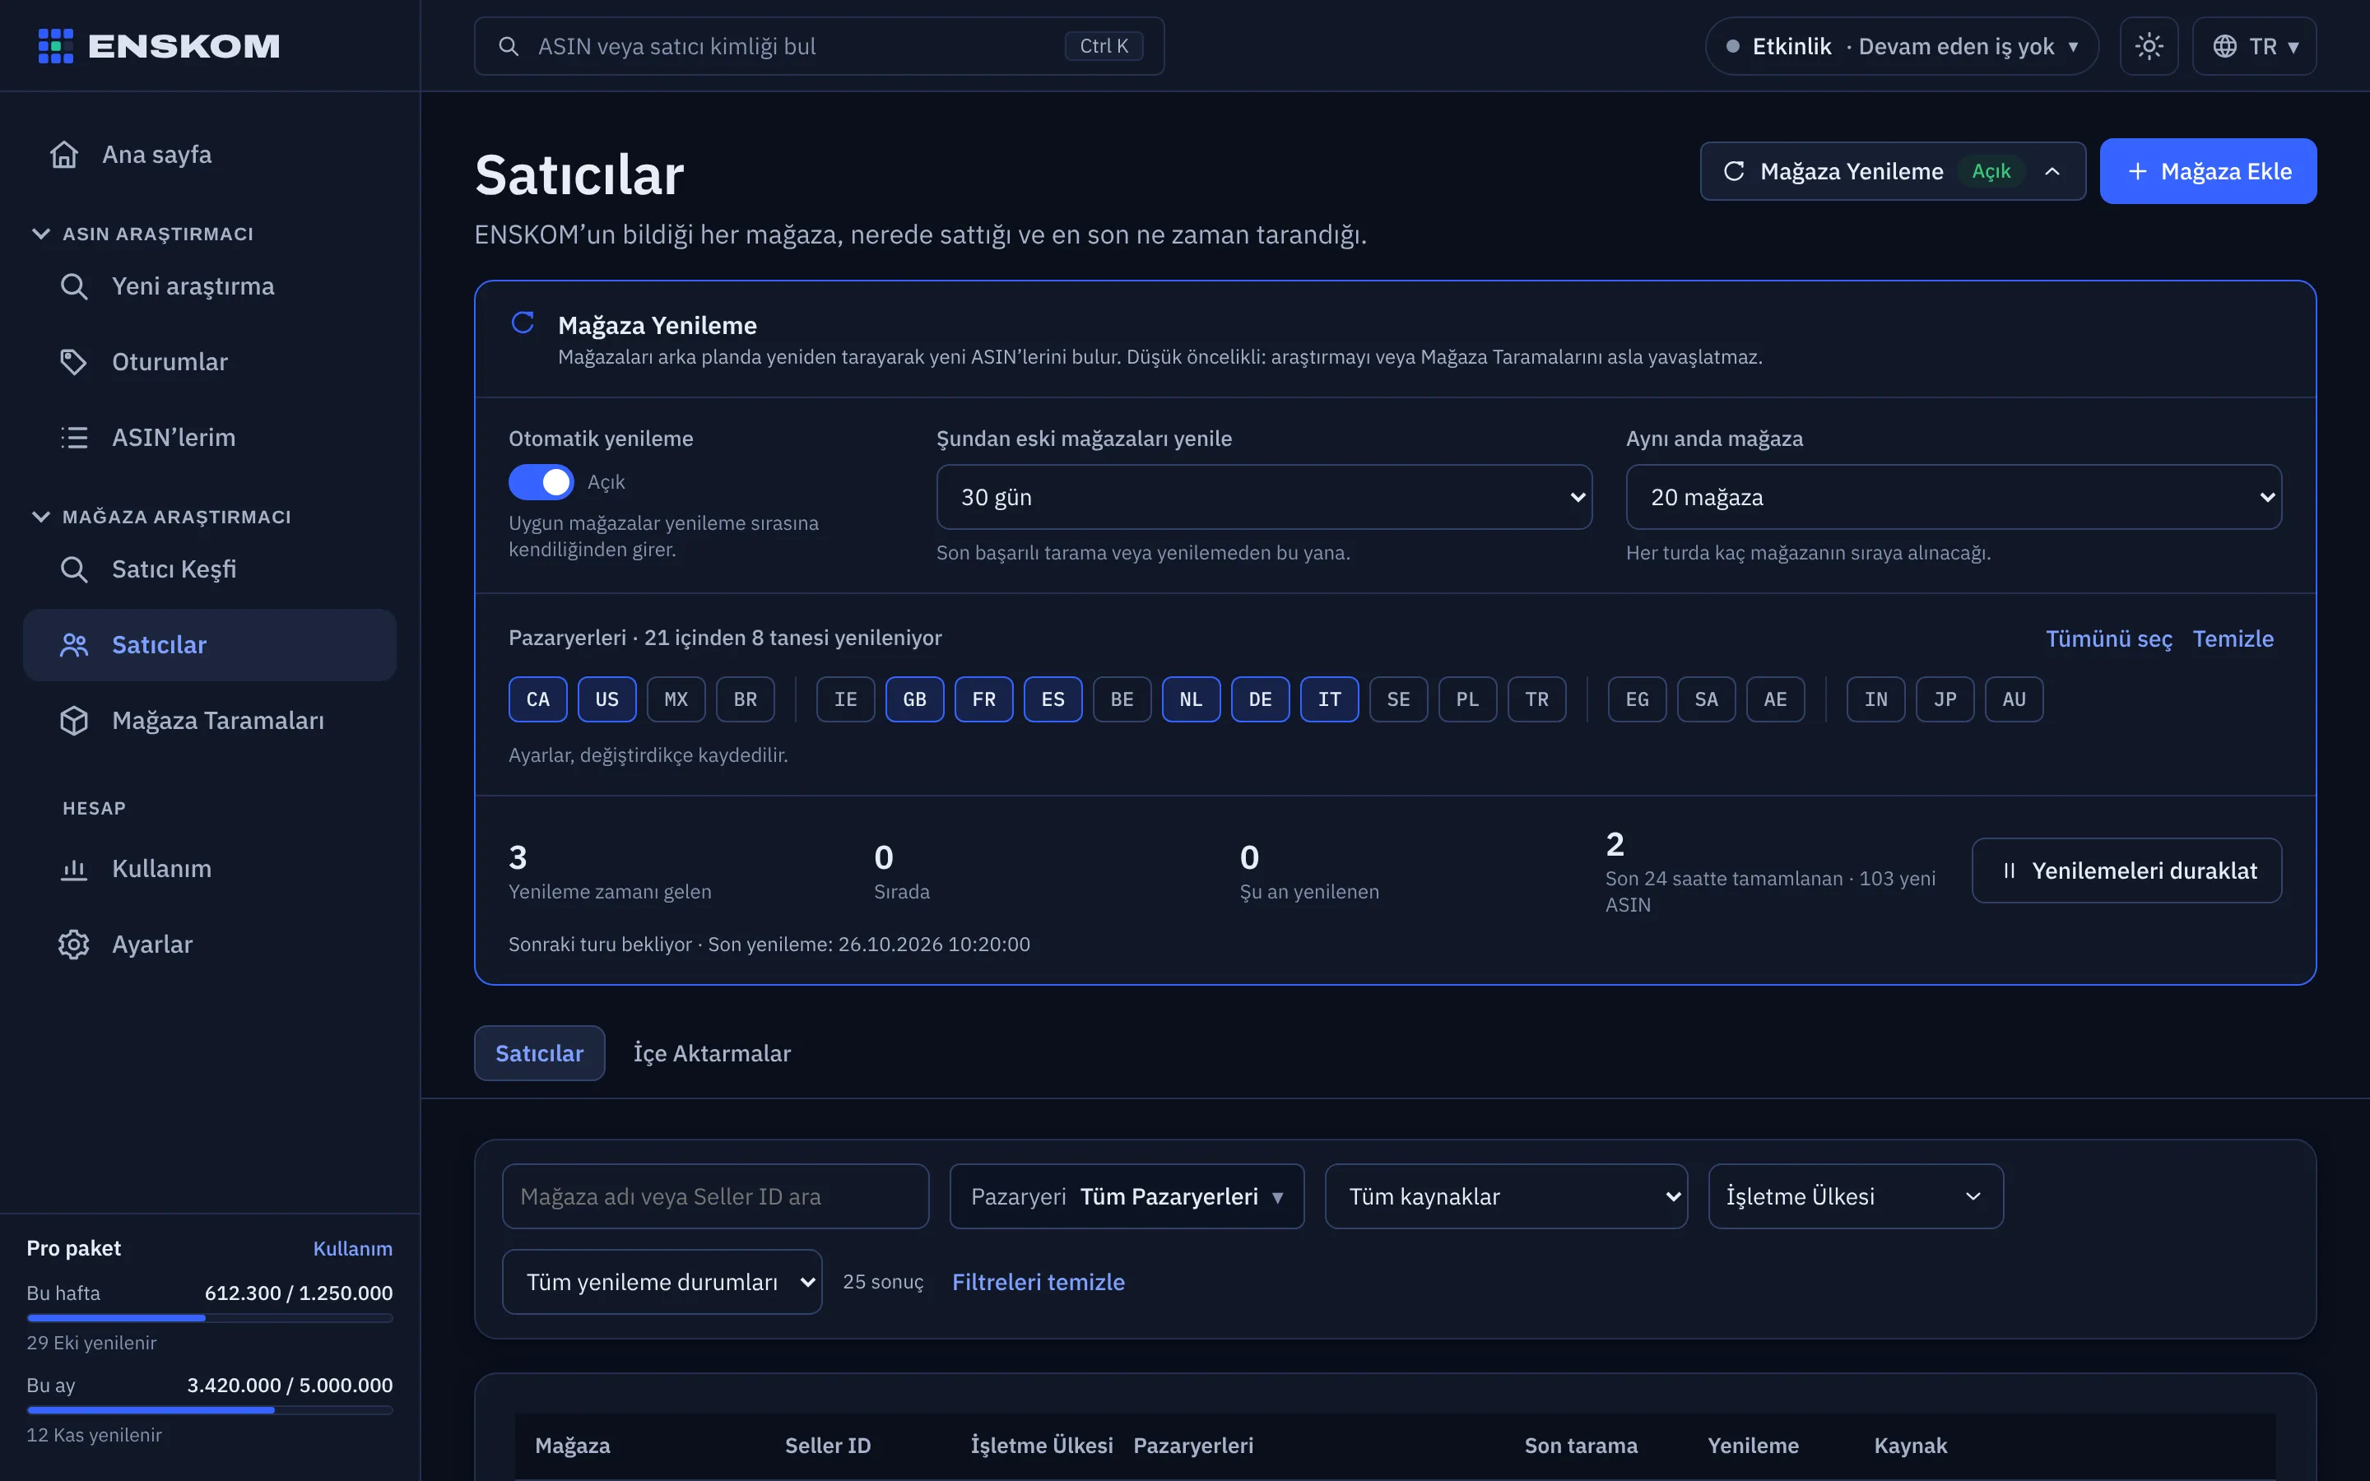
Task: Click the globe language icon
Action: coord(2225,46)
